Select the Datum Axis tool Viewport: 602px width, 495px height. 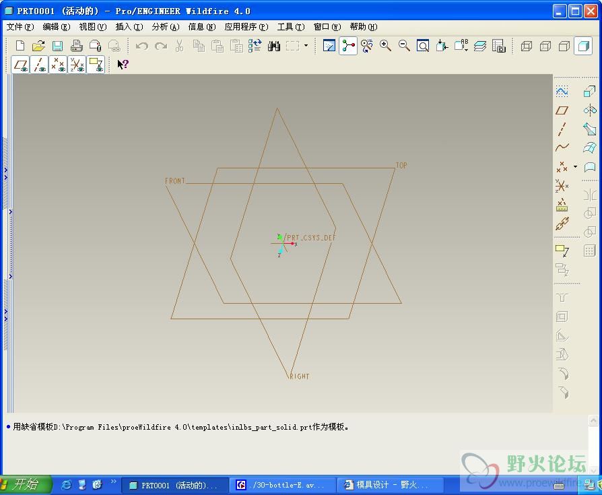562,129
